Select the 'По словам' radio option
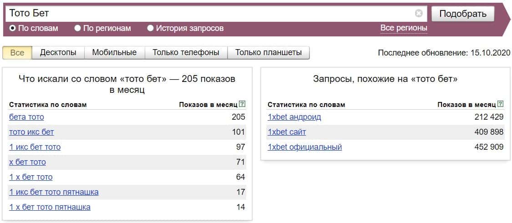Viewport: 512px width, 223px height. click(x=13, y=28)
